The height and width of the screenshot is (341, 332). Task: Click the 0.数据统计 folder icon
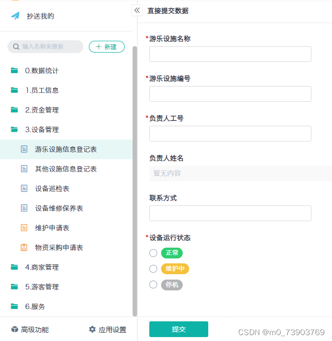[14, 70]
